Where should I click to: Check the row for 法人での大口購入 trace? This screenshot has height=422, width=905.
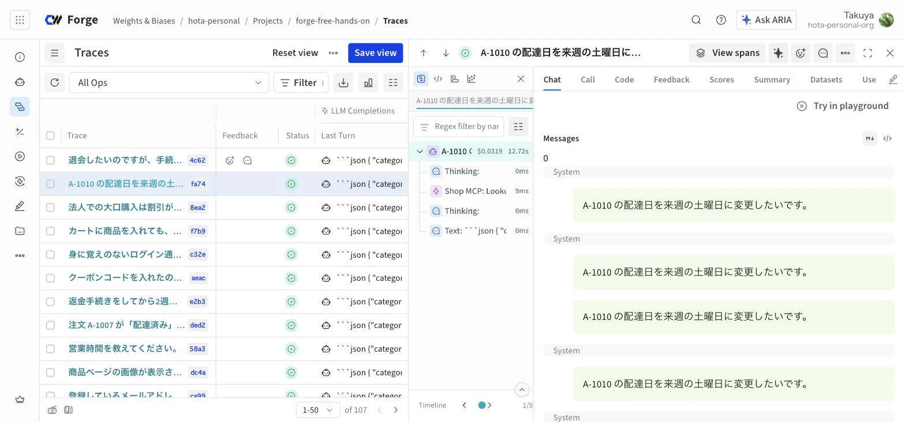point(50,208)
